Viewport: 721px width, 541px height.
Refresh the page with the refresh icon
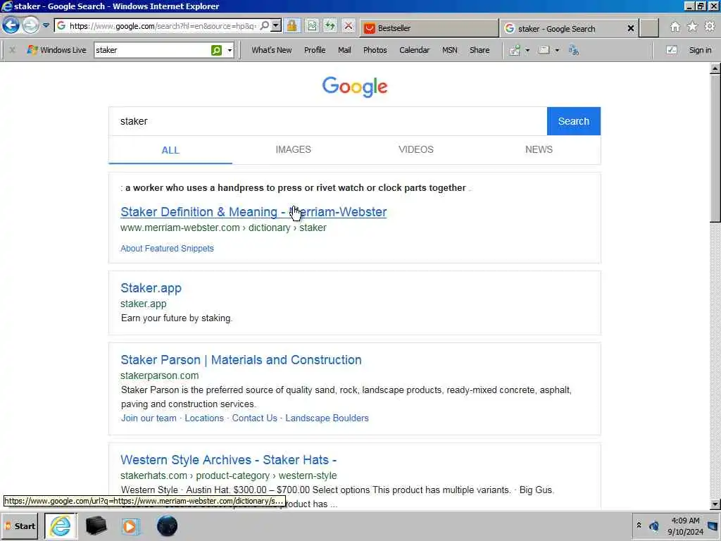pos(330,26)
